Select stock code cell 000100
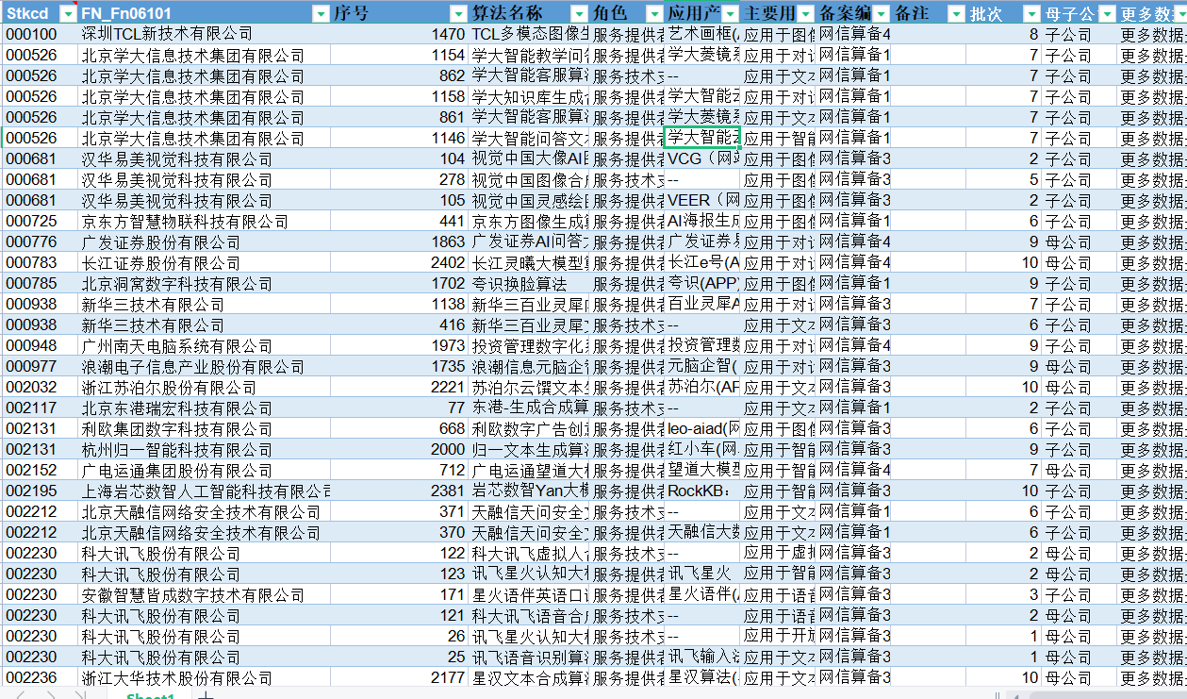 [40, 34]
